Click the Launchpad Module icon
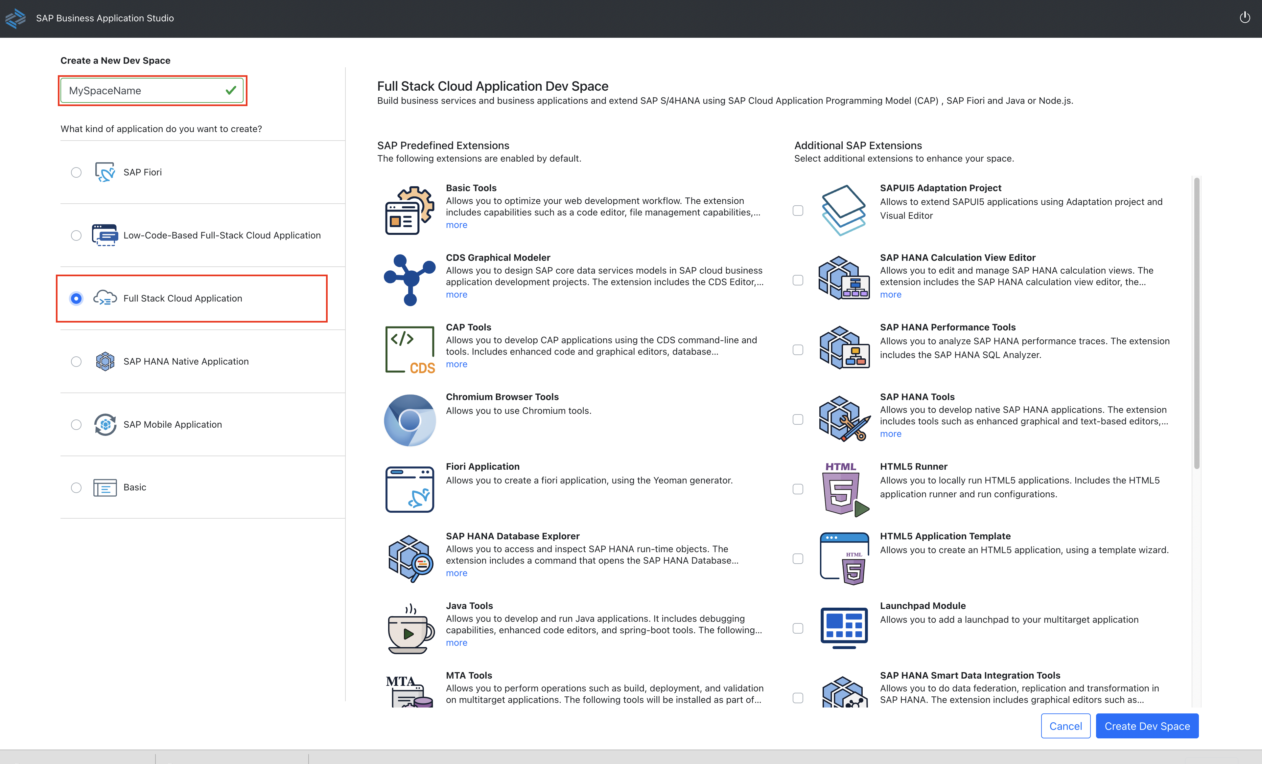 point(844,628)
